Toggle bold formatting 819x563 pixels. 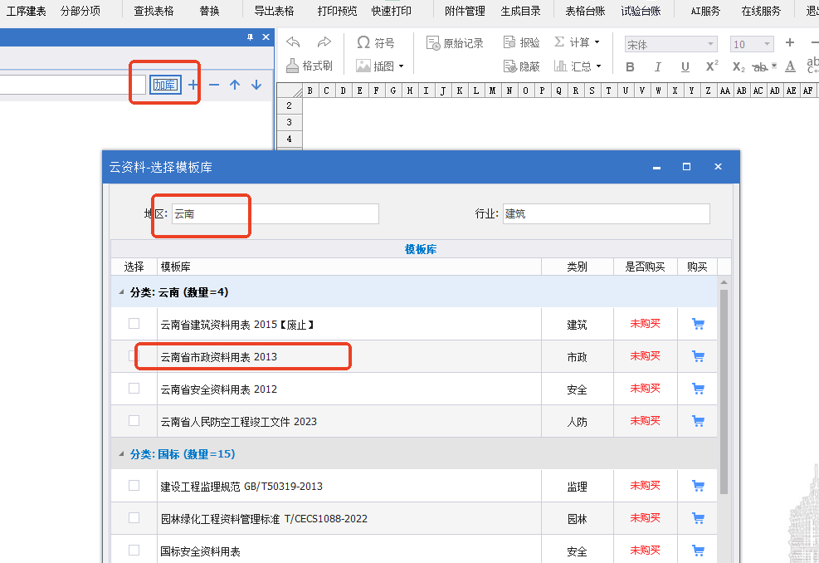630,67
